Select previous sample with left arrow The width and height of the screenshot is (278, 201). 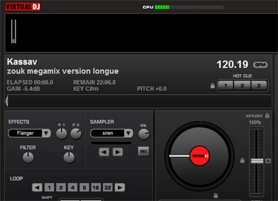click(104, 152)
